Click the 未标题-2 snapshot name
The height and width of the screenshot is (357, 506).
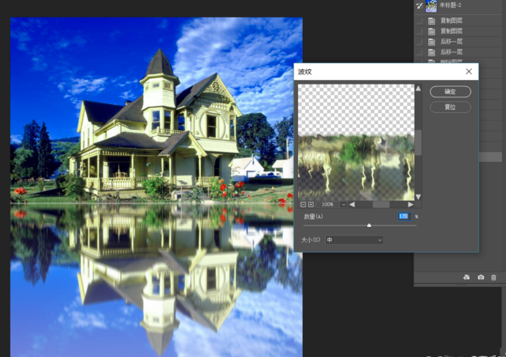tap(451, 5)
